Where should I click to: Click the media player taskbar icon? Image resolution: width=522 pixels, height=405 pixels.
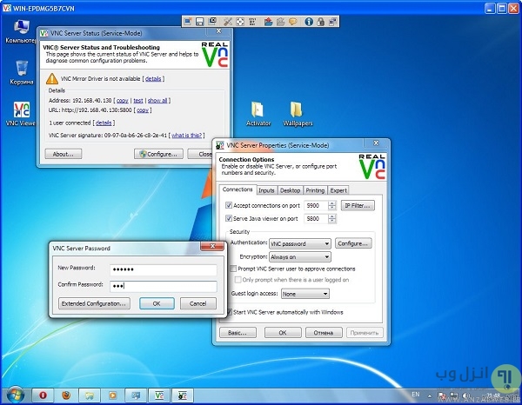112,395
